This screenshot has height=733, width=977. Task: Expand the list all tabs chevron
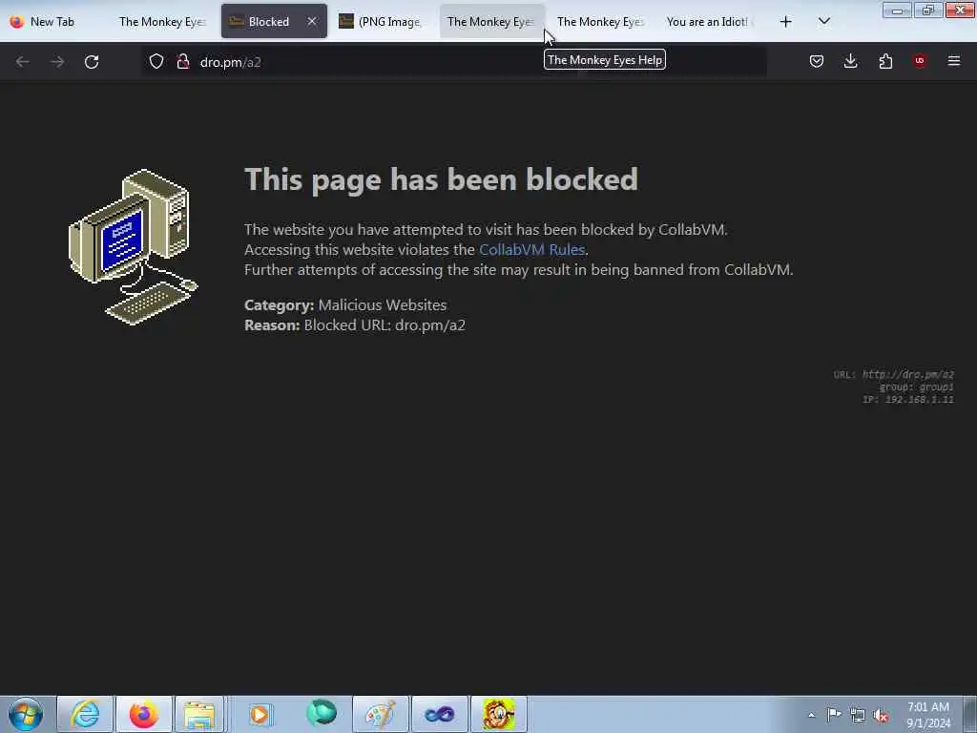(824, 21)
